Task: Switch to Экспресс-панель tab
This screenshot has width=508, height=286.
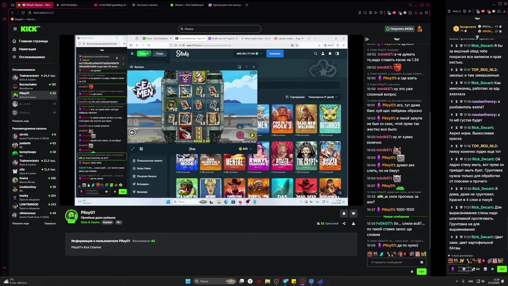Action: [x=148, y=5]
